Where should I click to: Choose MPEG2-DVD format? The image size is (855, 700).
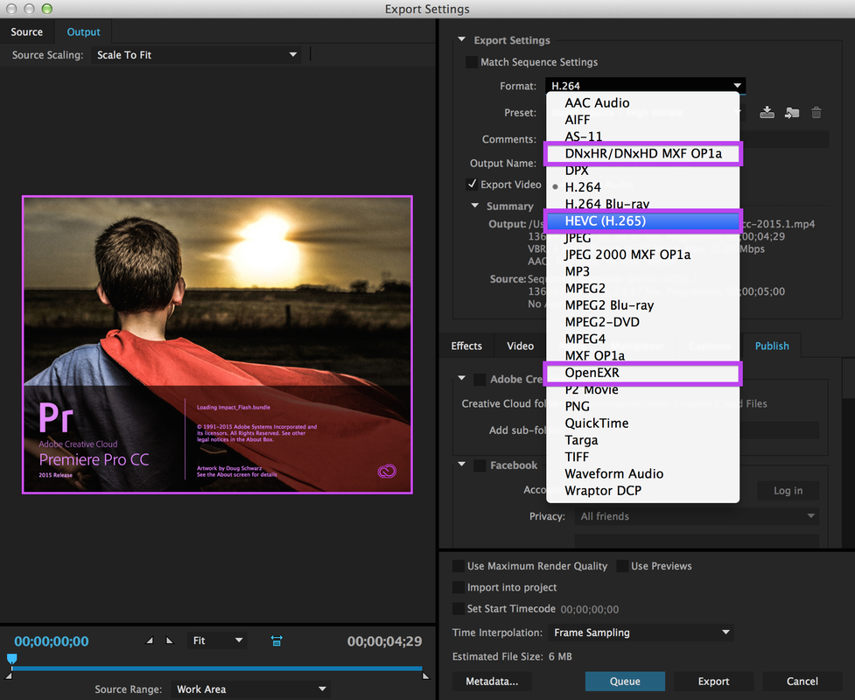click(x=643, y=322)
